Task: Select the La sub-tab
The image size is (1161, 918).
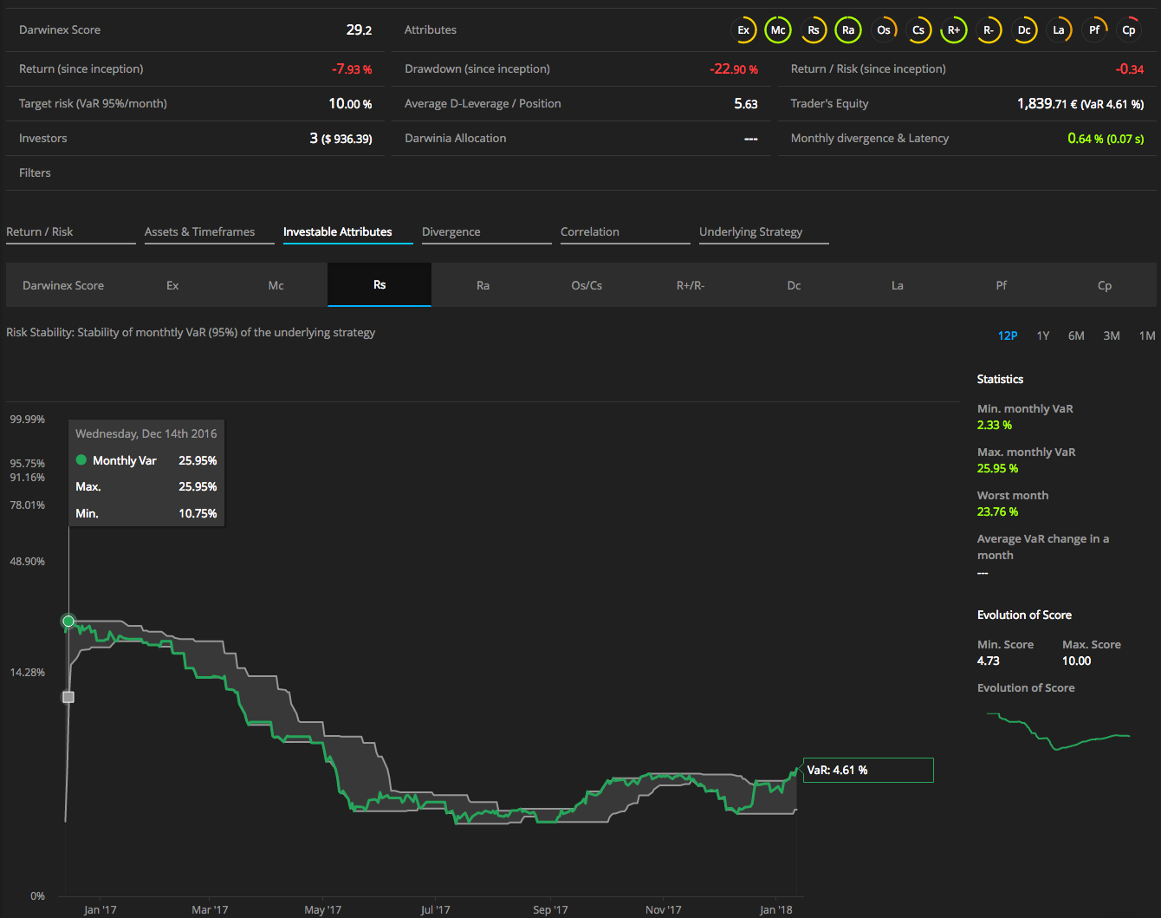Action: pos(898,285)
